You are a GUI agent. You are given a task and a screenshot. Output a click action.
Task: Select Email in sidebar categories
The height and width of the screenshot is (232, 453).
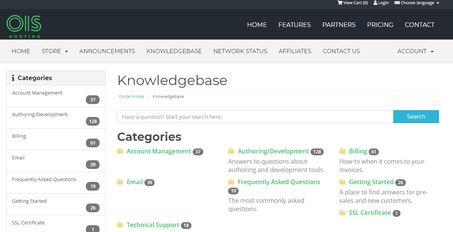[x=56, y=161]
